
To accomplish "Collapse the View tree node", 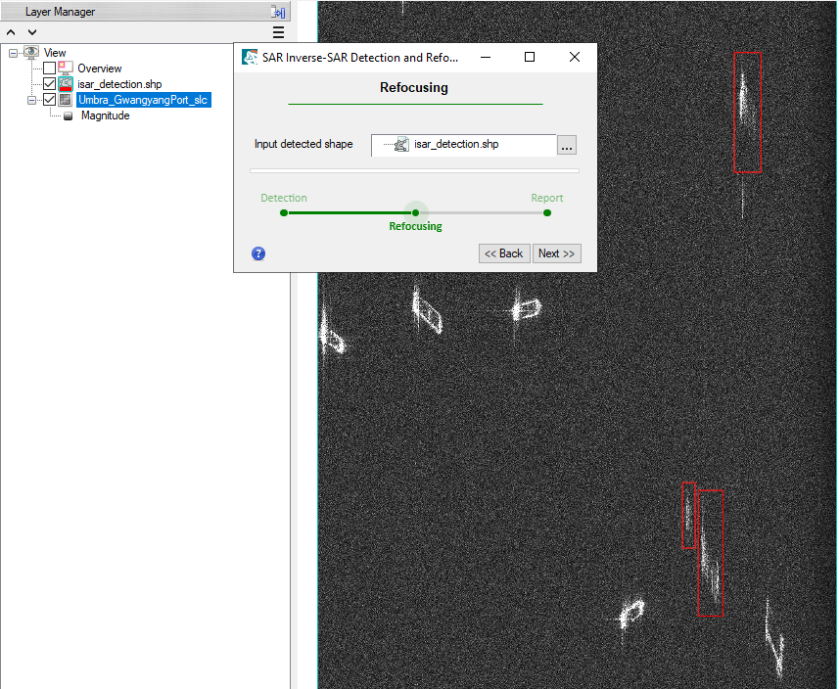I will coord(14,53).
